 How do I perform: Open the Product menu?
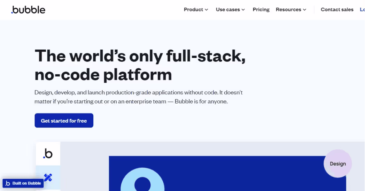tap(193, 9)
